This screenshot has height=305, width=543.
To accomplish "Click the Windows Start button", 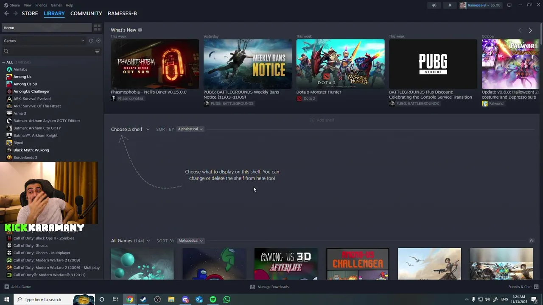I will 6,299.
